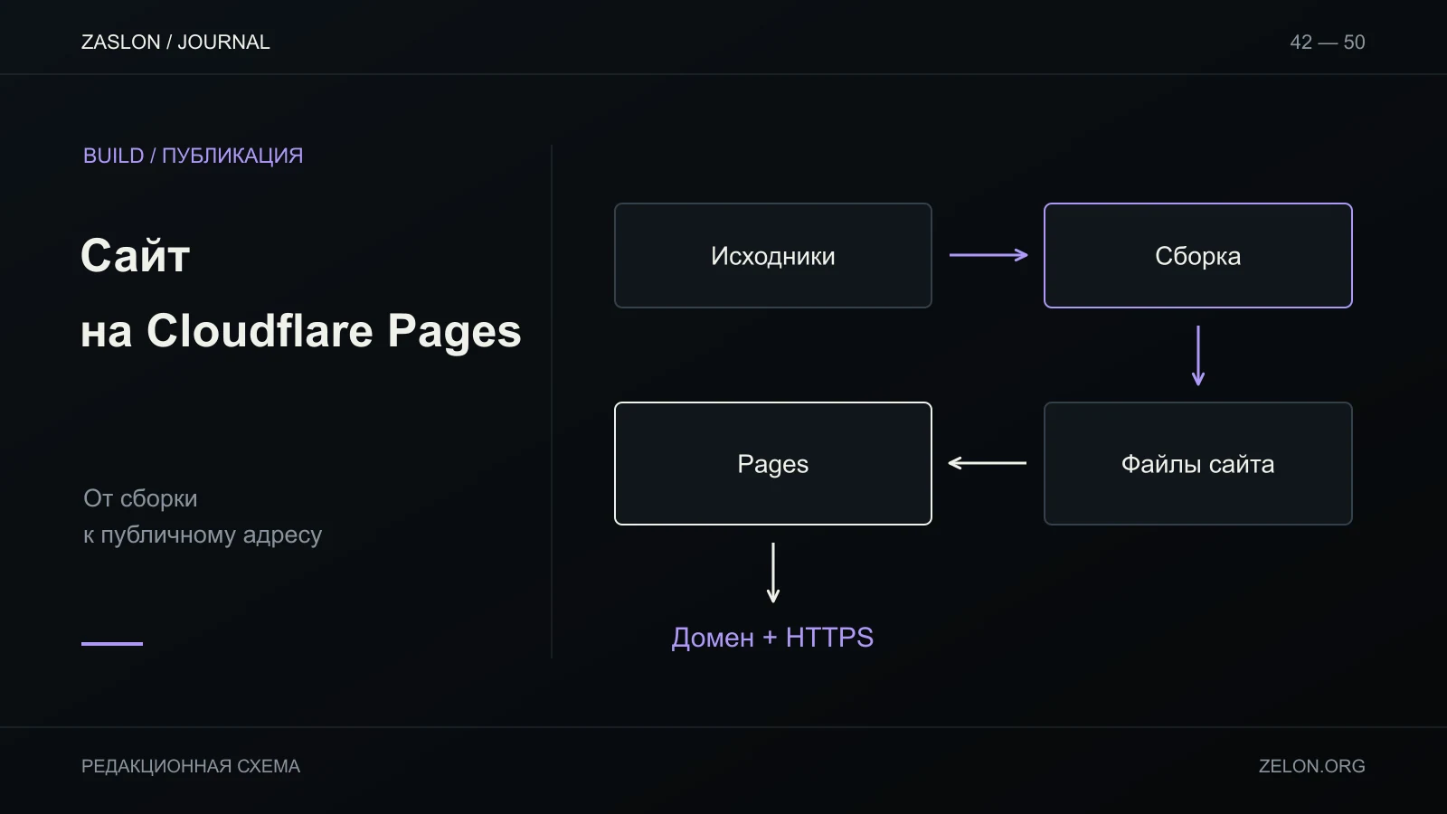
Task: Click the ZASLON / JOURNAL header
Action: (x=175, y=43)
